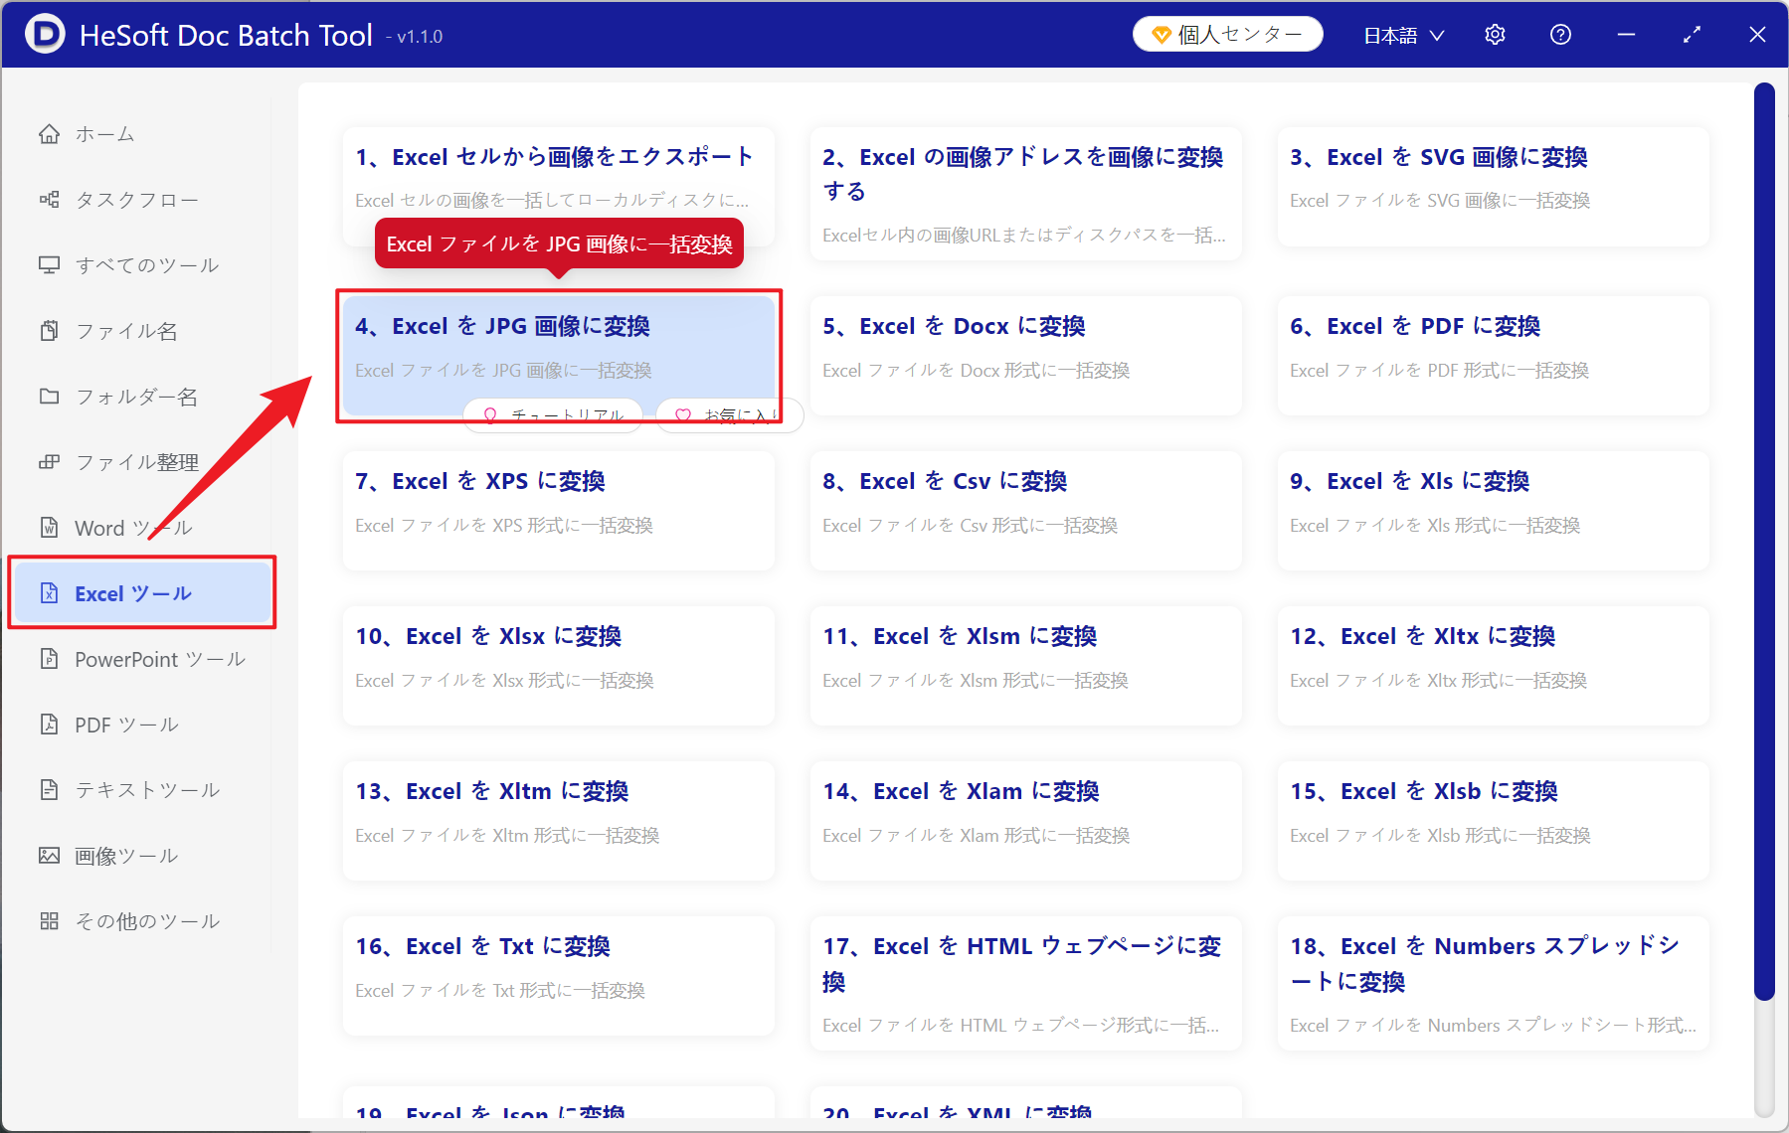Open Excel を Xlsm に変換 tool
Viewport: 1789px width, 1133px height.
[x=1026, y=666]
